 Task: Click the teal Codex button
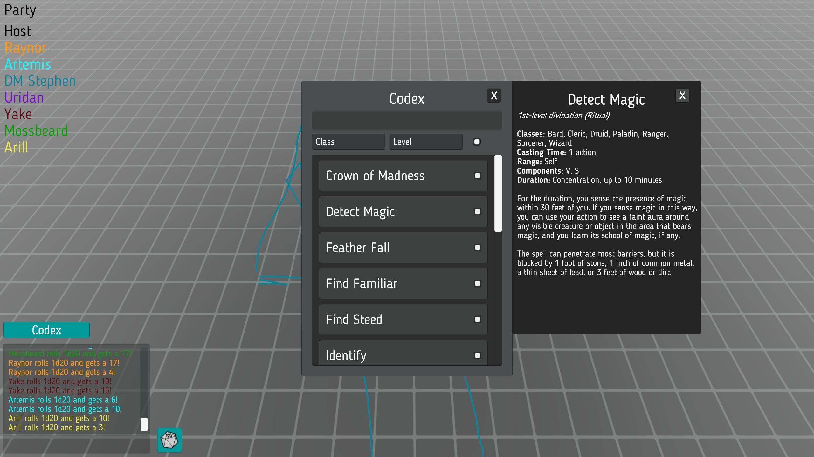click(46, 330)
